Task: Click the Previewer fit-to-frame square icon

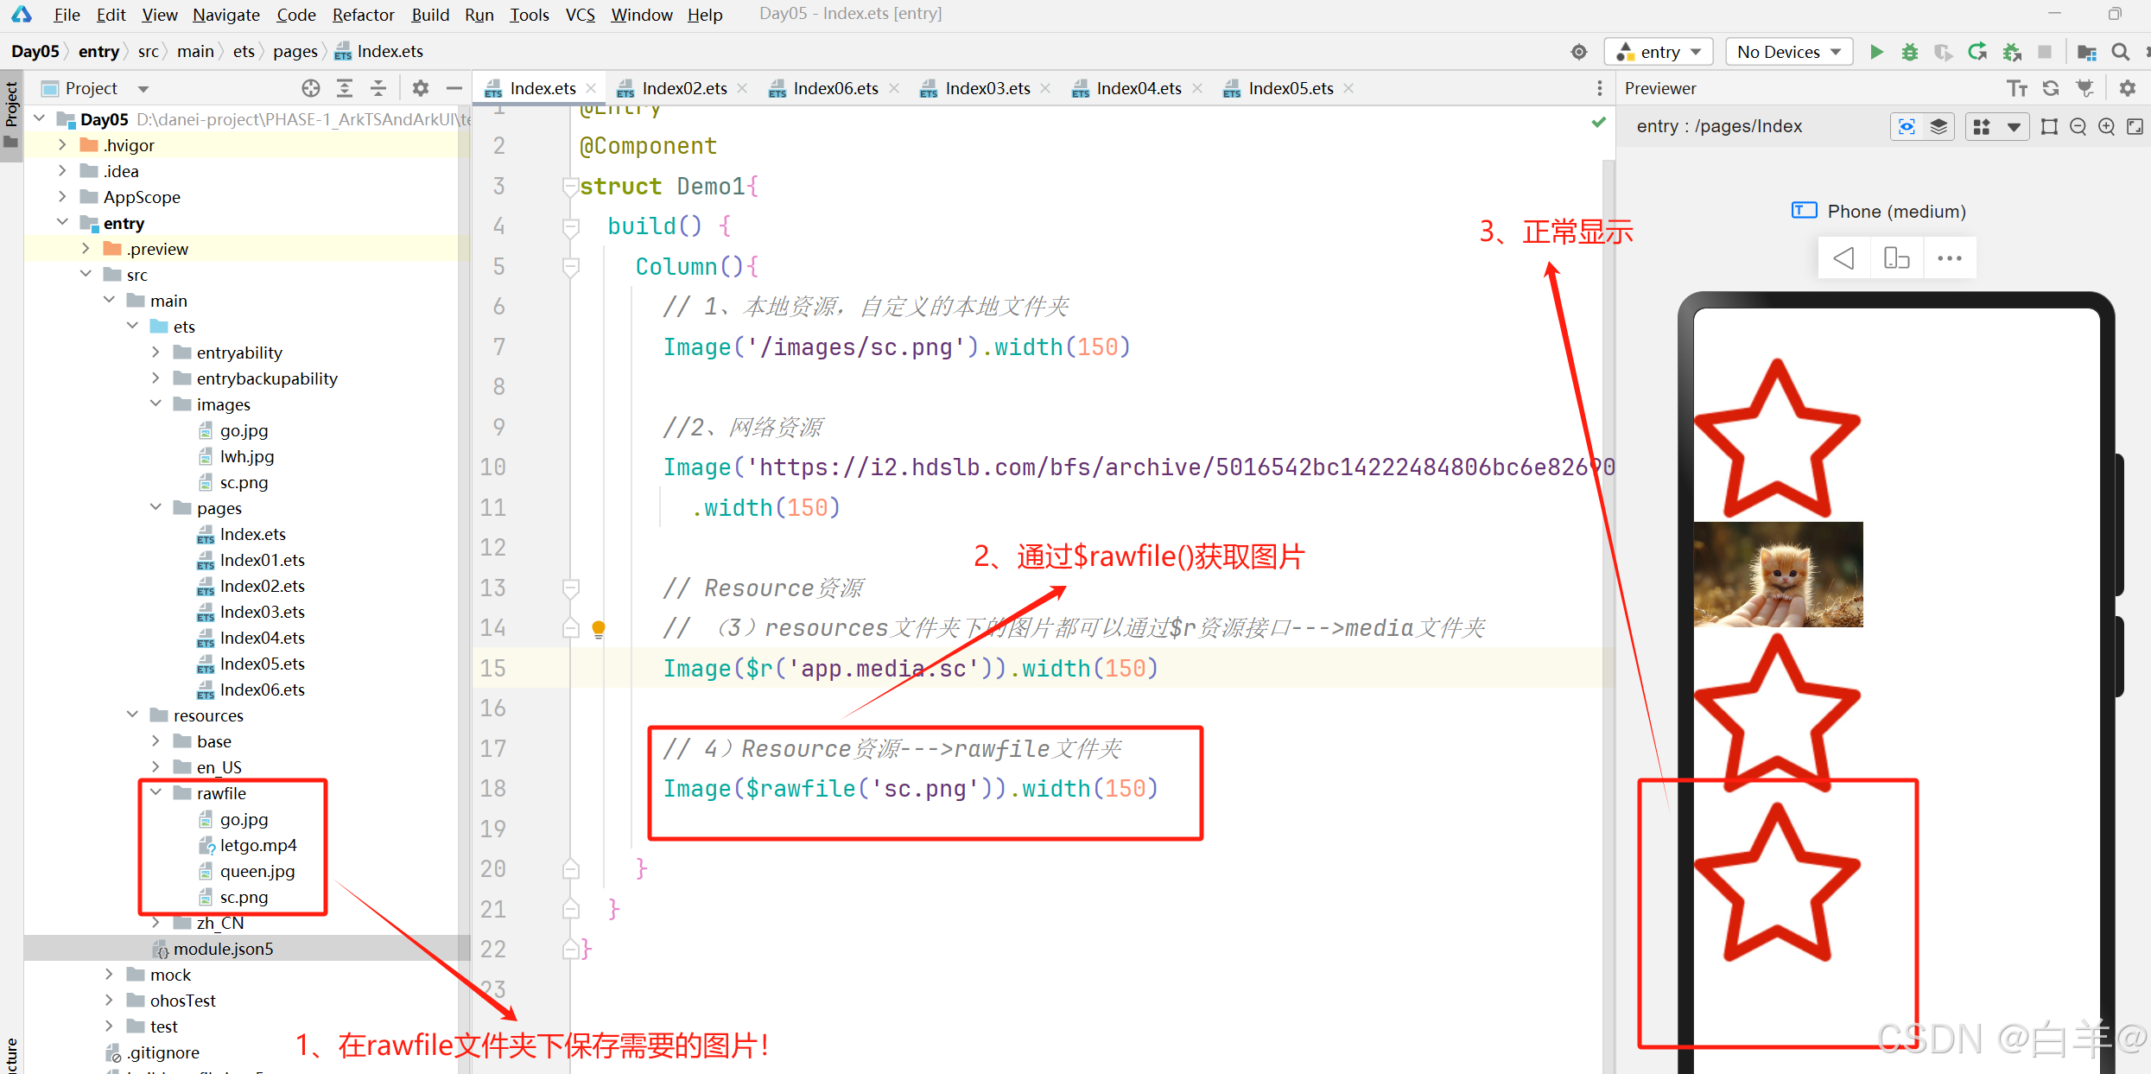Action: (x=2049, y=127)
